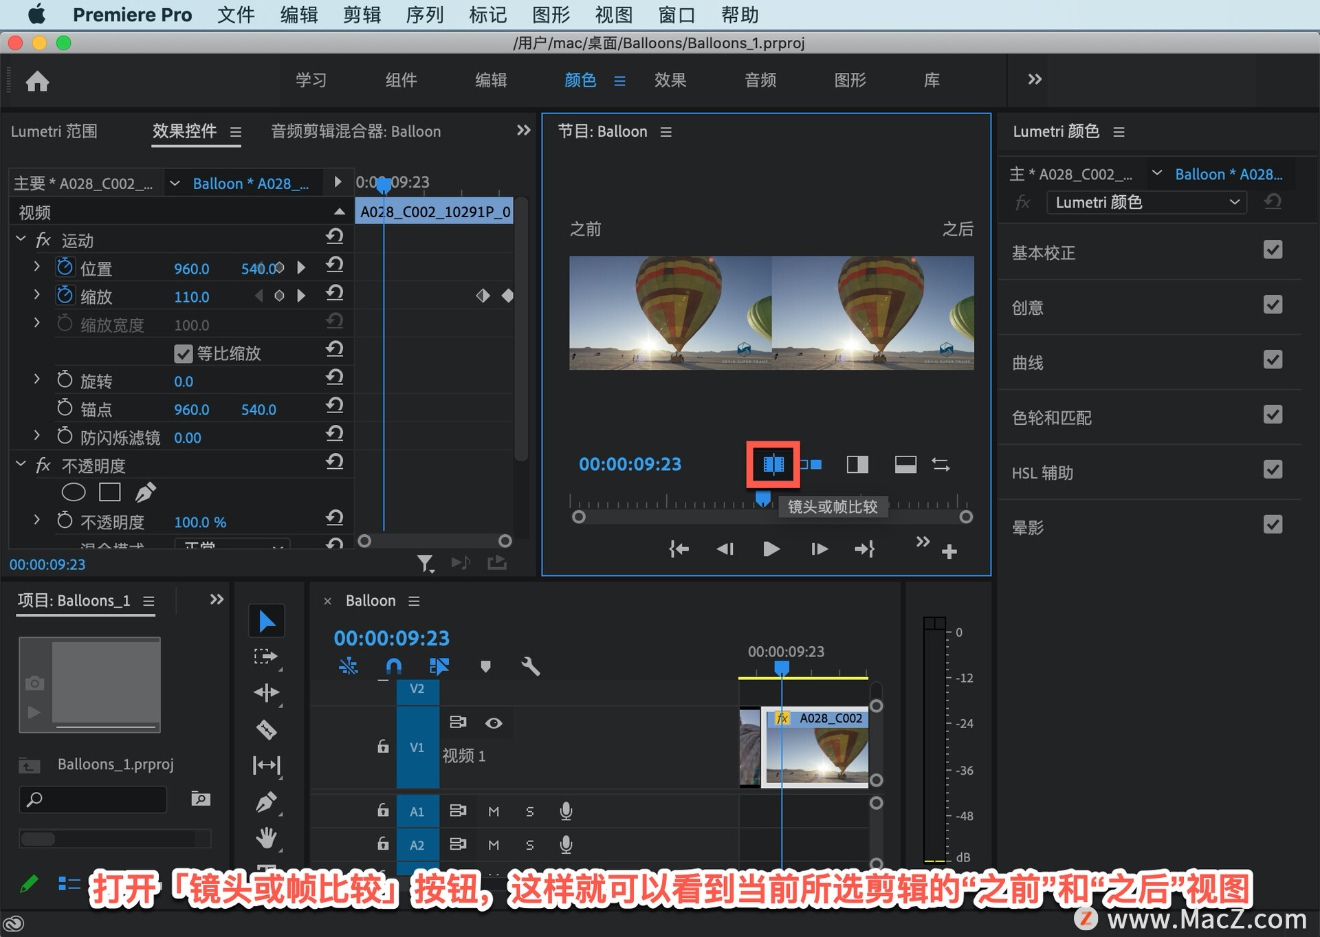Toggle Vignette 晕影 checkbox

pyautogui.click(x=1273, y=525)
